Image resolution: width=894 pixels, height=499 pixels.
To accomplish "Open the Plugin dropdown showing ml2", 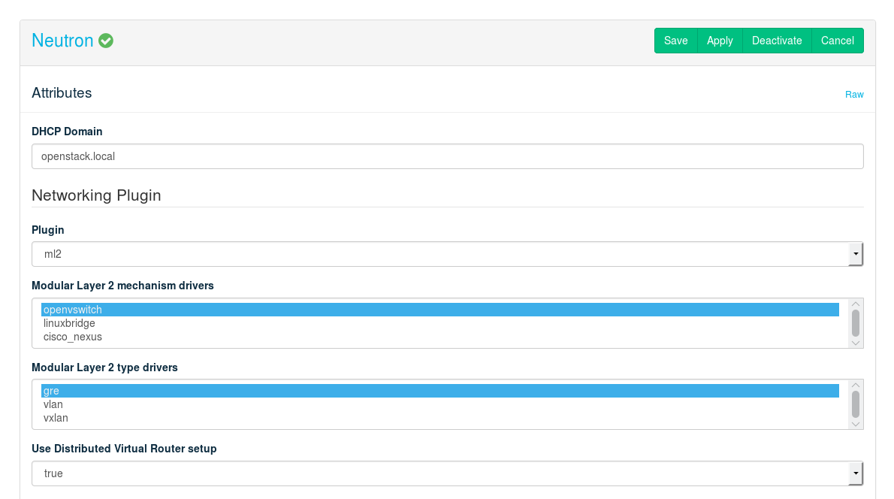I will [x=447, y=254].
